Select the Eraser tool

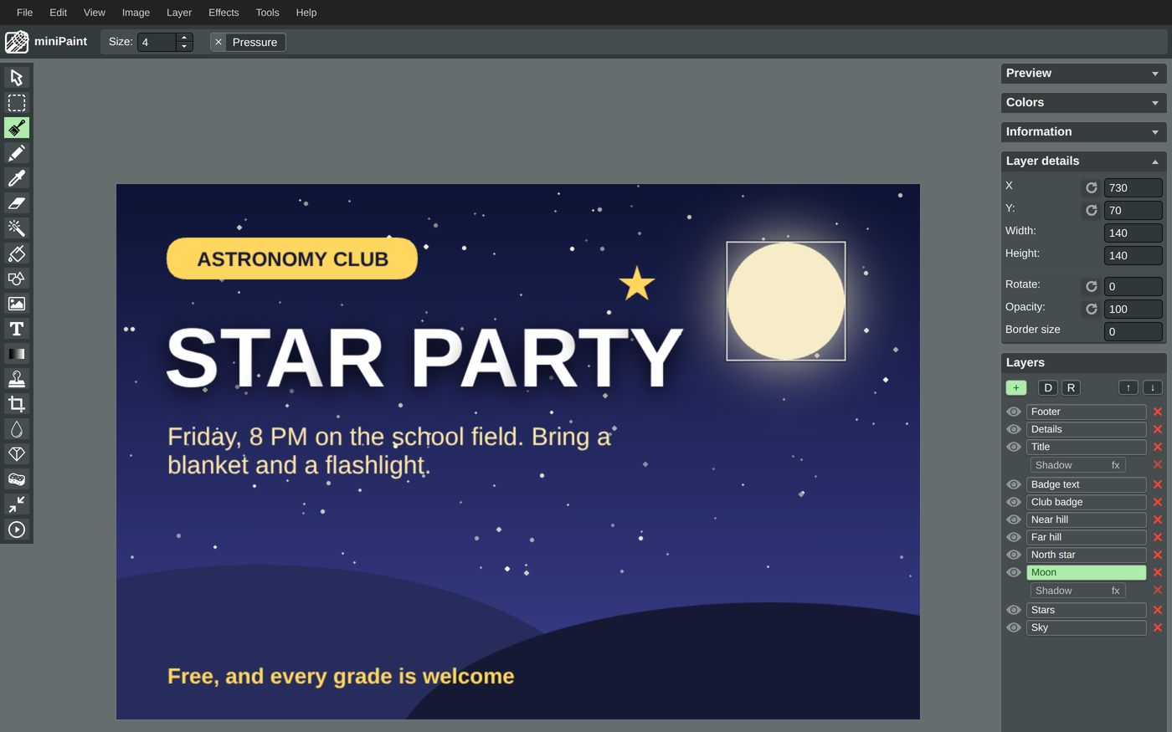click(x=17, y=203)
